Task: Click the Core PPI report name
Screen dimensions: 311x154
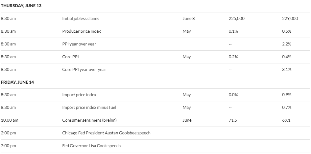Action: (70, 57)
